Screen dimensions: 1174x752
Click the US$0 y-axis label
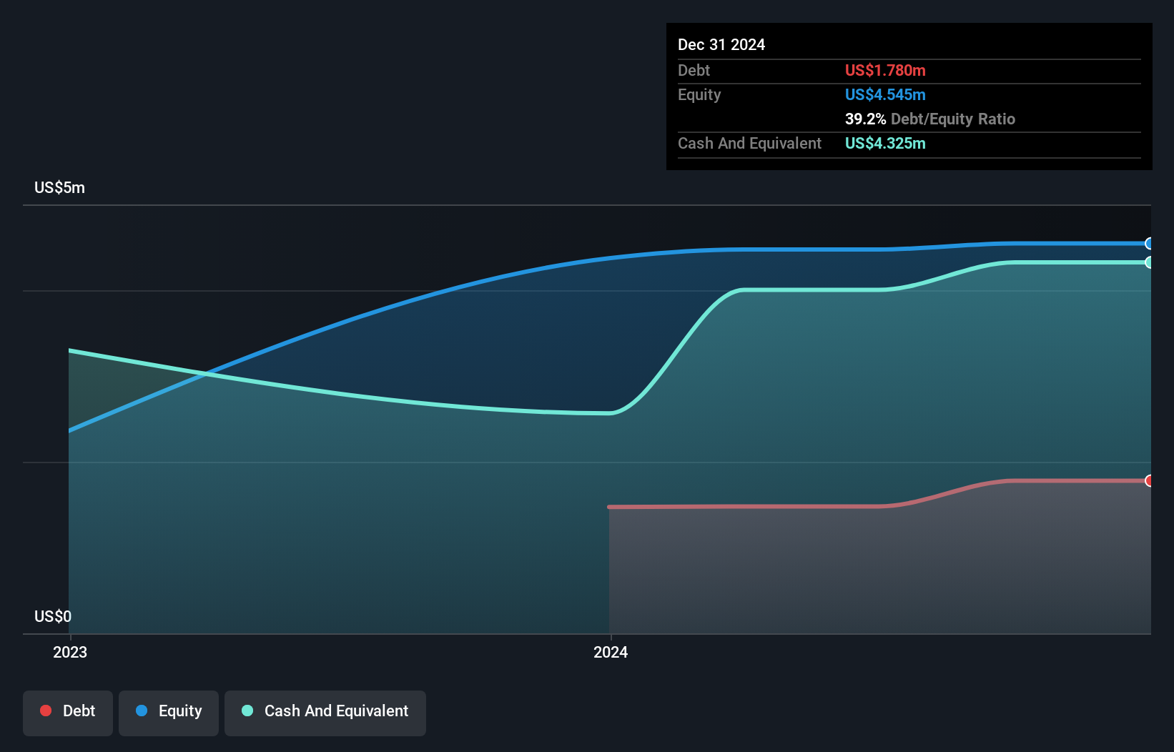[x=53, y=616]
